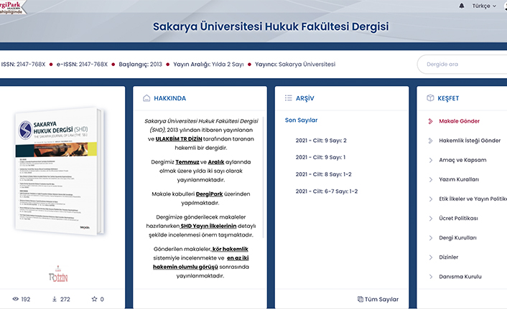Select Makale Gönder in Keşfet menu

pos(459,121)
